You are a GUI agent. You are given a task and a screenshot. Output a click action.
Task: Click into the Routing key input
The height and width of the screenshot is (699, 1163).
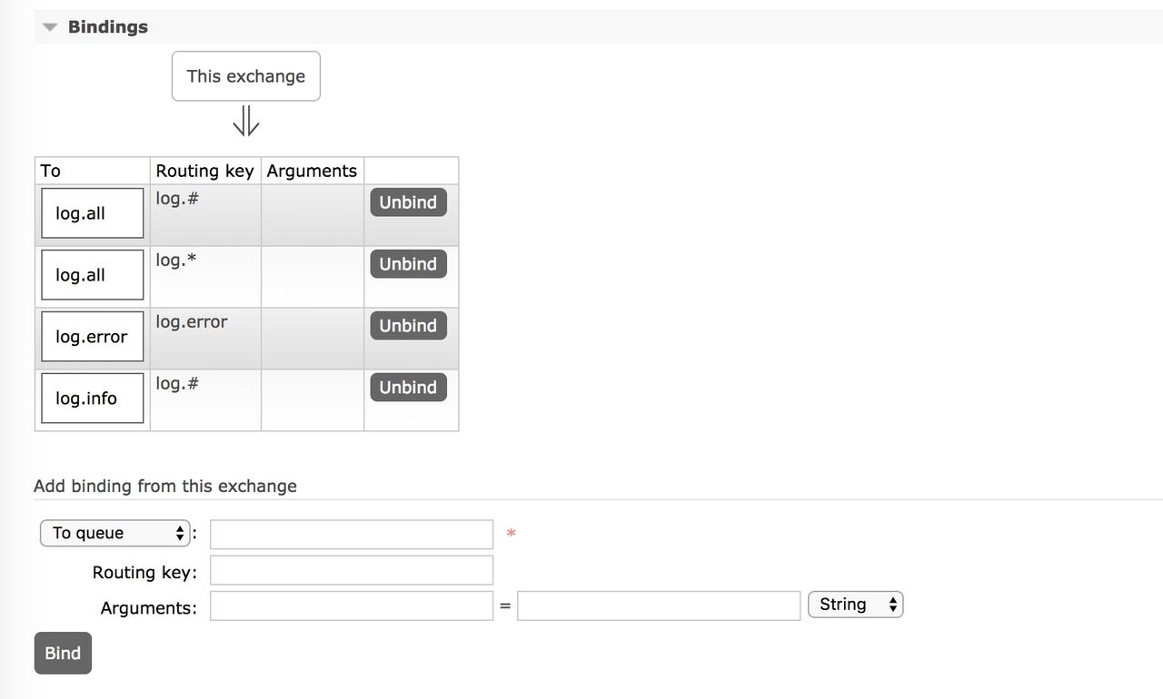[352, 570]
